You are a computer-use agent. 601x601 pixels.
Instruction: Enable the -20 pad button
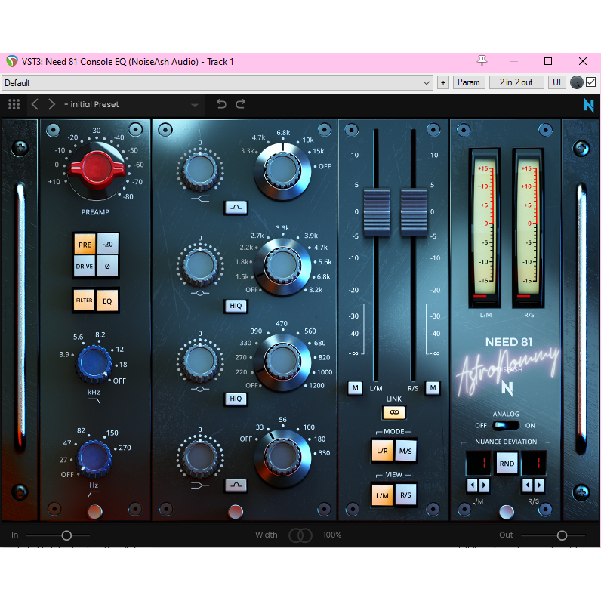pyautogui.click(x=108, y=244)
